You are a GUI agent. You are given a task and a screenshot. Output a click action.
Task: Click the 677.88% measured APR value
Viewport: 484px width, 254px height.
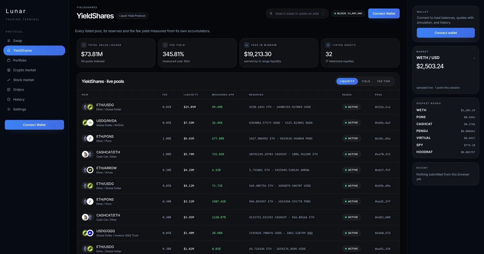click(x=218, y=138)
